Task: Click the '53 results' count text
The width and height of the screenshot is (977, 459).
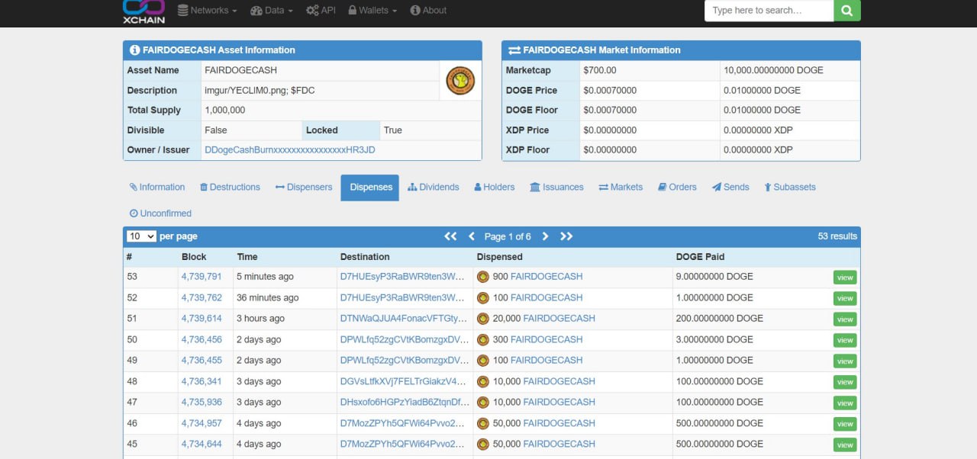Action: point(837,236)
